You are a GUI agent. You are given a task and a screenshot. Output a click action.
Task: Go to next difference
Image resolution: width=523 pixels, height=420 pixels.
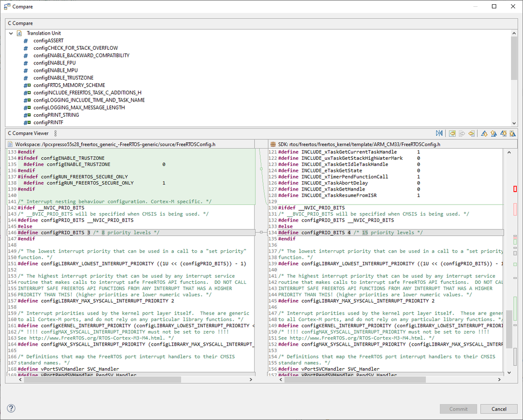point(484,134)
